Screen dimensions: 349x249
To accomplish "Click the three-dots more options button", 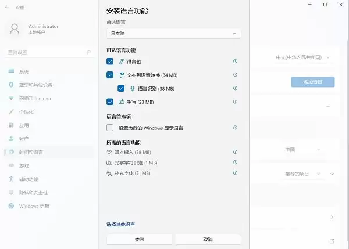I will point(328,106).
